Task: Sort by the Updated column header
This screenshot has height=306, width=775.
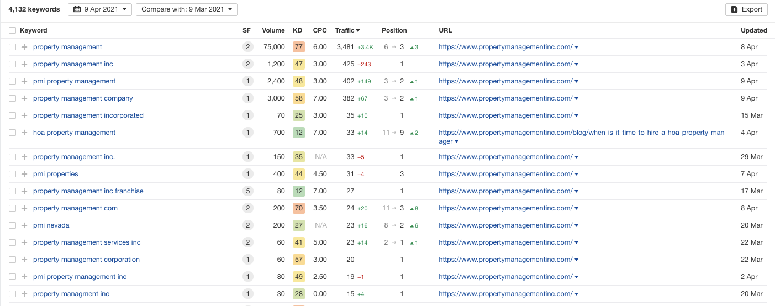Action: pos(754,30)
